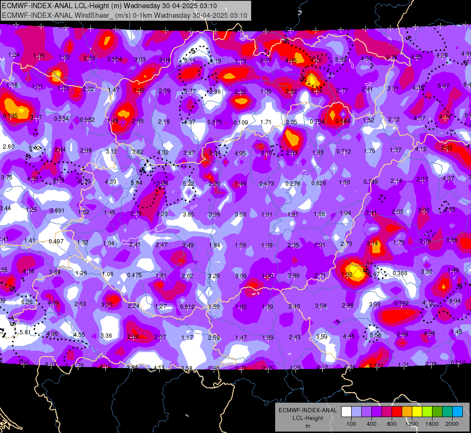Click the wind shear value 1.92

tap(64, 57)
